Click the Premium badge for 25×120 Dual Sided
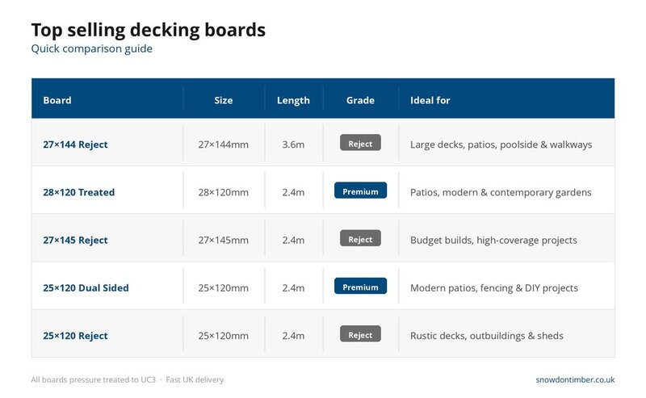This screenshot has width=646, height=398. pyautogui.click(x=360, y=287)
